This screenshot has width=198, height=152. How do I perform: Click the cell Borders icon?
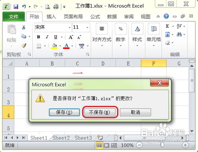pyautogui.click(x=39, y=46)
